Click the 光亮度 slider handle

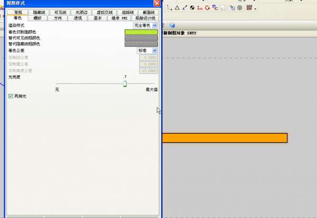125,83
